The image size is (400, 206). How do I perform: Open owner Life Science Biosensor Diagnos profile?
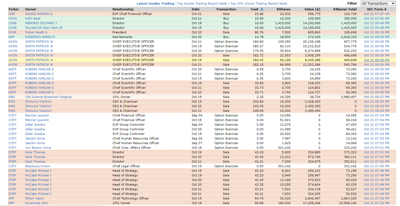(x=49, y=97)
